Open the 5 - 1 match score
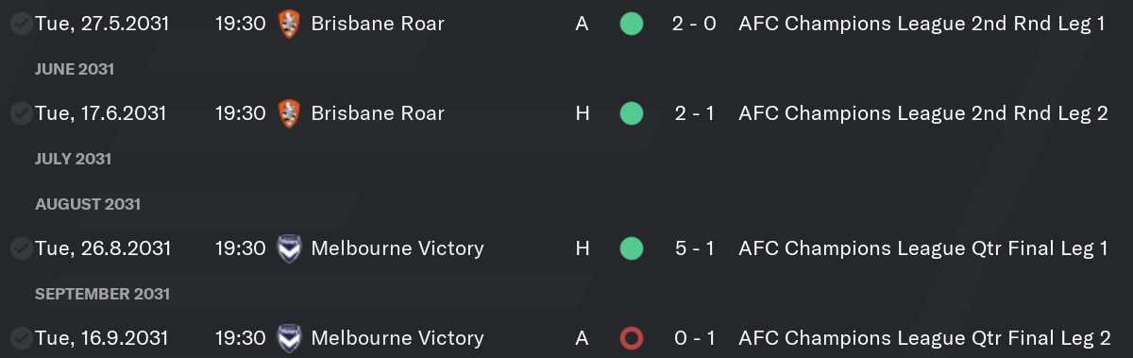This screenshot has height=358, width=1133. [694, 248]
